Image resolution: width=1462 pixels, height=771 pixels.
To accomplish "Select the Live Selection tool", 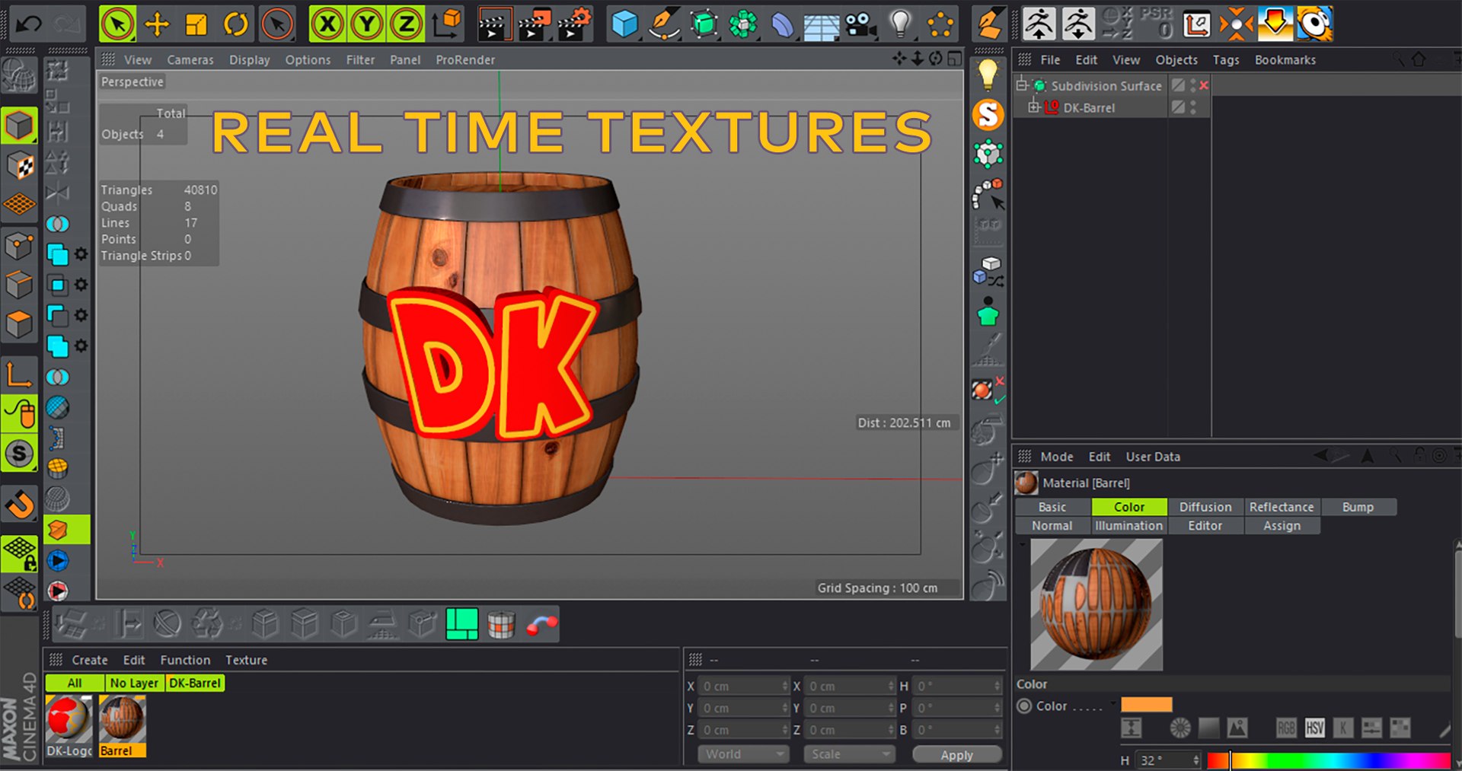I will pyautogui.click(x=117, y=24).
